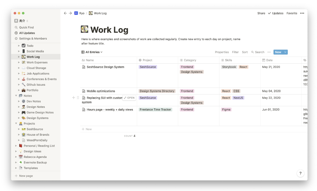This screenshot has height=191, width=317.
Task: Open the three-dots page menu at top right
Action: coord(302,13)
